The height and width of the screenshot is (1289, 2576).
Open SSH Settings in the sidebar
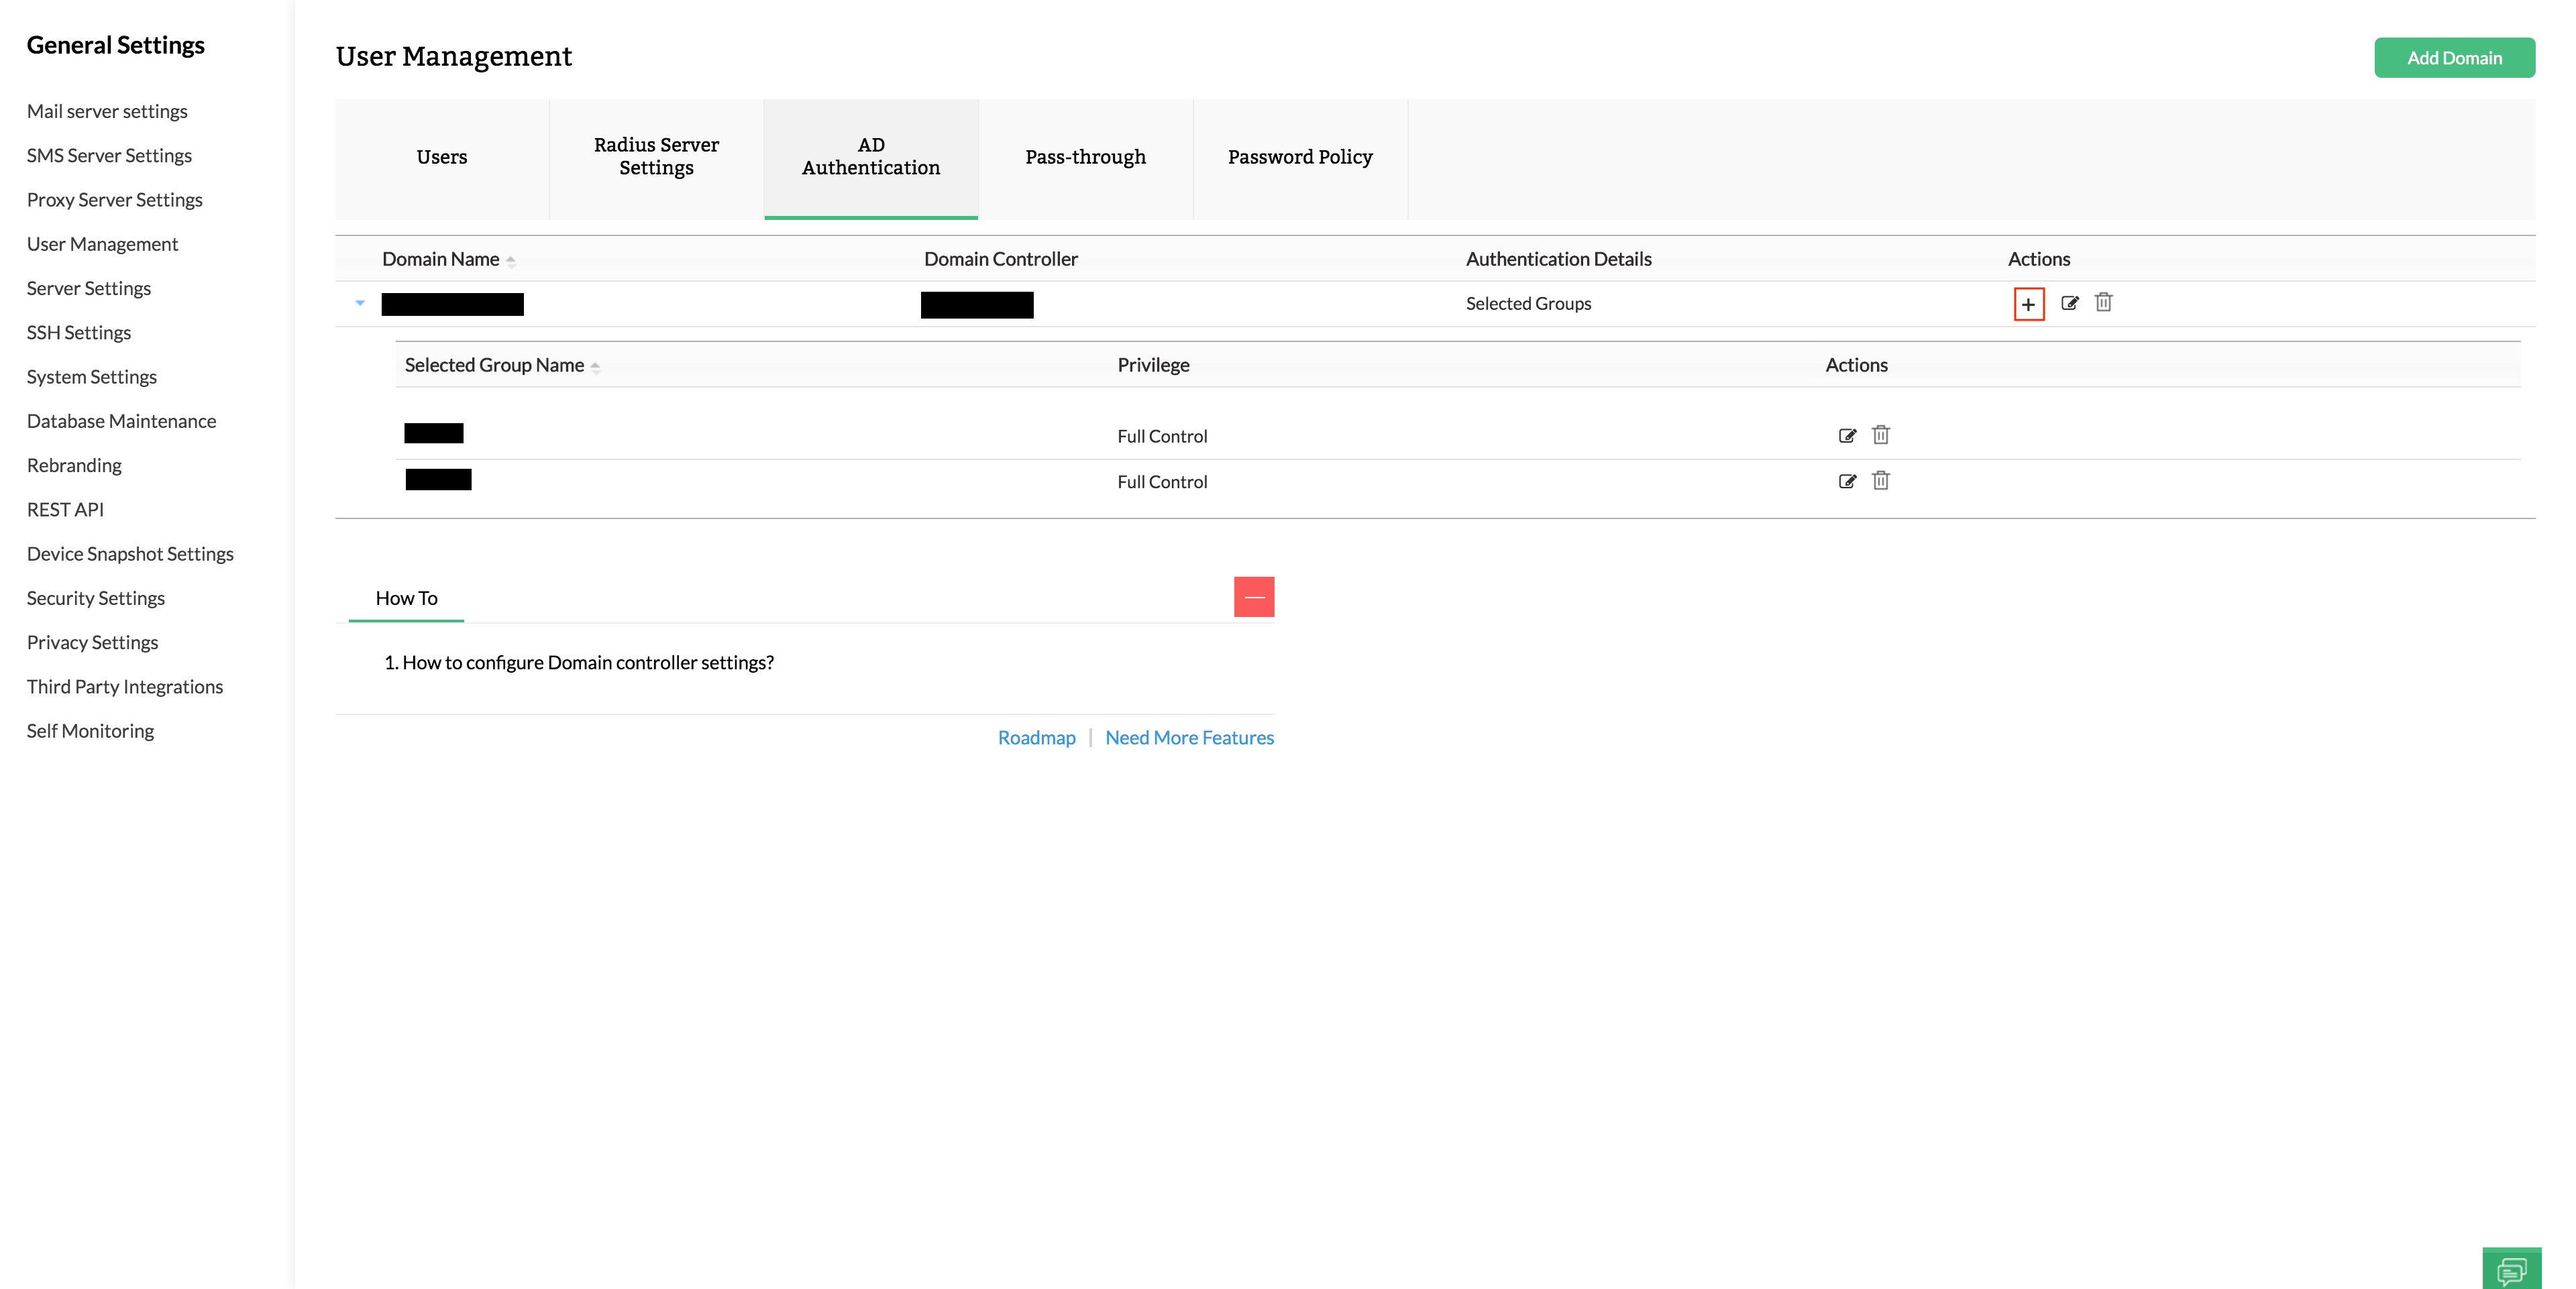click(x=79, y=332)
